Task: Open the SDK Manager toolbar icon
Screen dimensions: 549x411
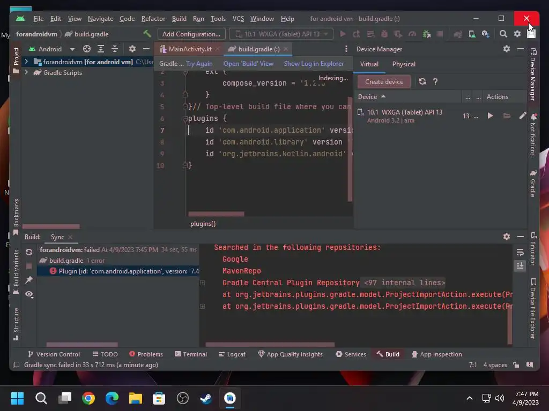Action: click(485, 34)
